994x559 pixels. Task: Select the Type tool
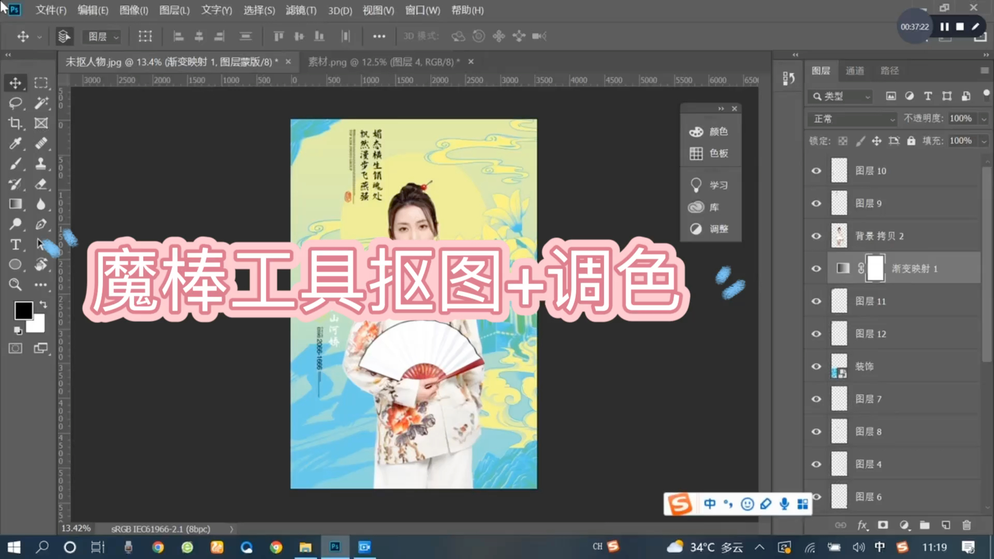tap(16, 244)
